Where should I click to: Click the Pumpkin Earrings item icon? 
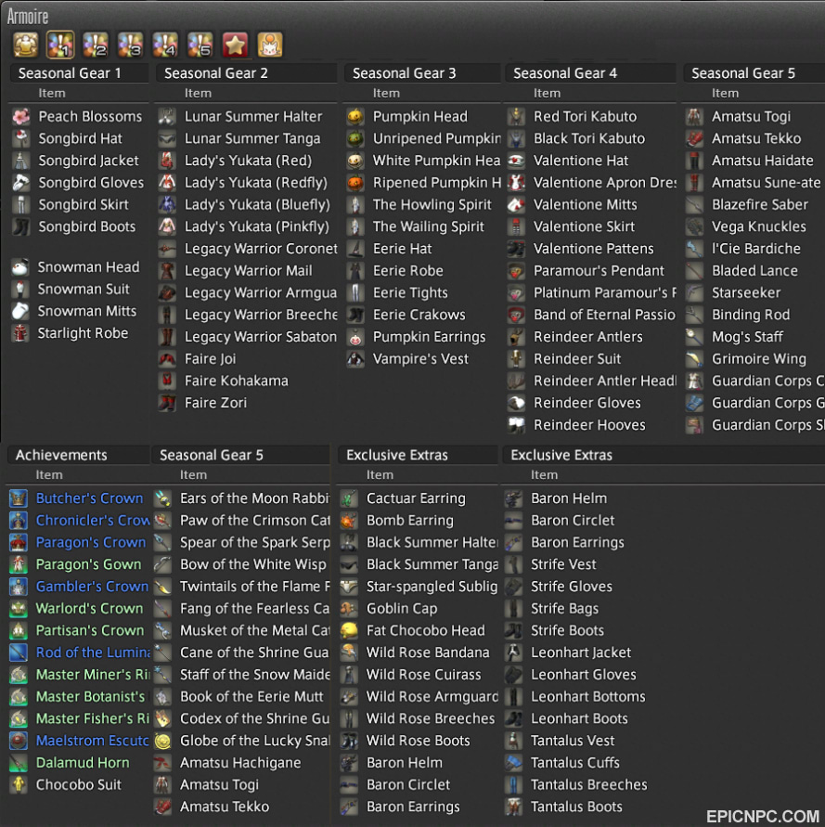pyautogui.click(x=355, y=337)
